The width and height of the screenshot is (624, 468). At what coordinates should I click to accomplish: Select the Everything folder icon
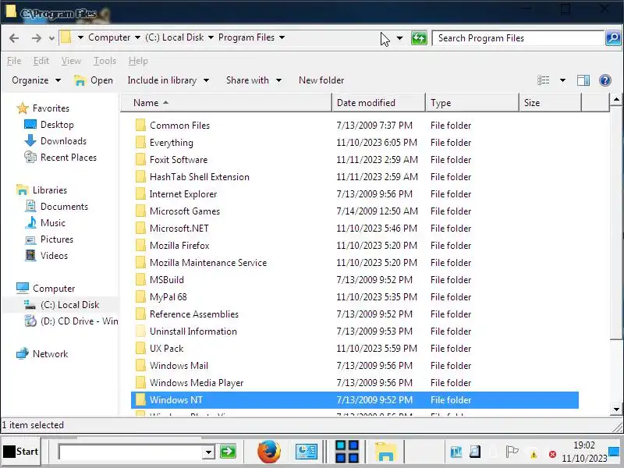[x=140, y=142]
